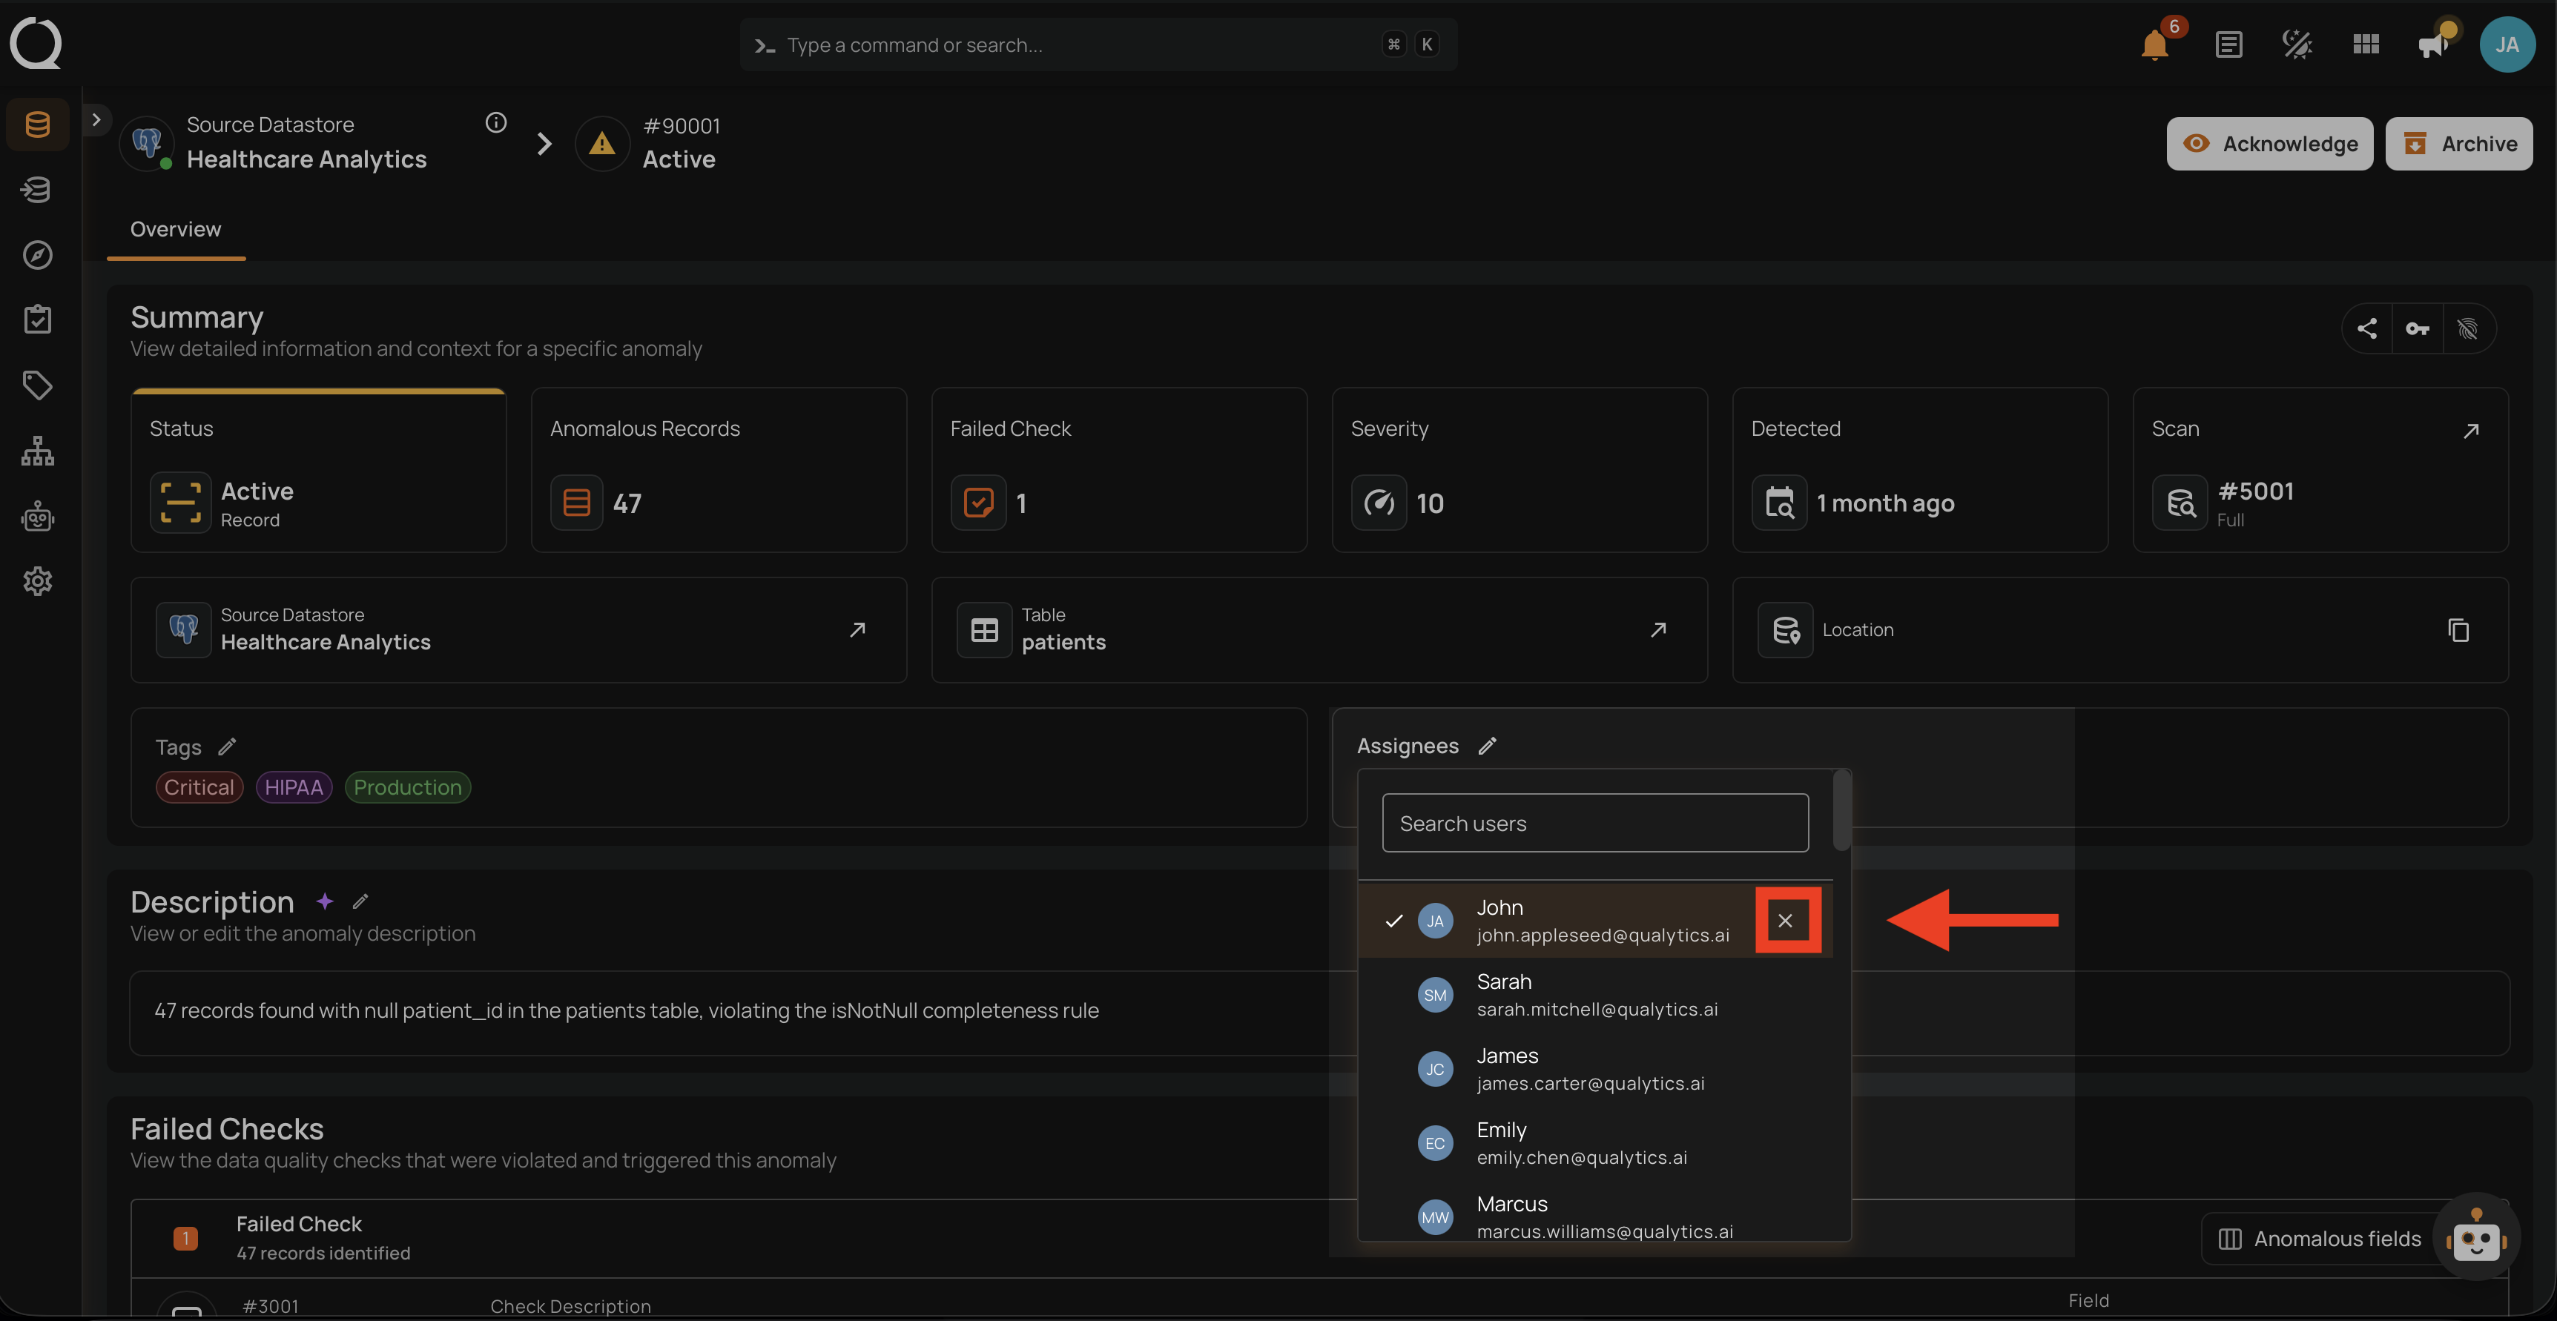
Task: Click the Qualytics logo
Action: pos(36,44)
